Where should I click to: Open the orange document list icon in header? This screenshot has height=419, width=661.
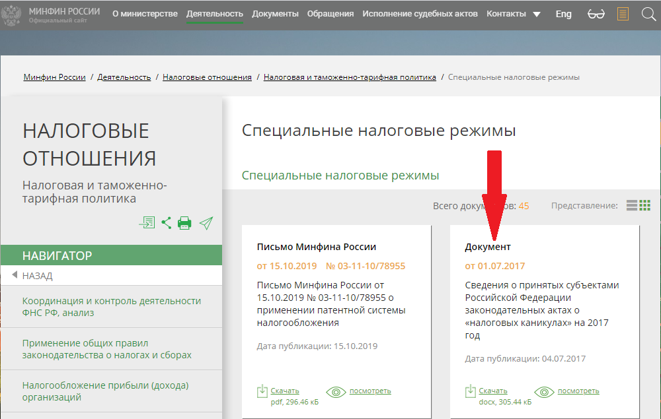coord(623,15)
